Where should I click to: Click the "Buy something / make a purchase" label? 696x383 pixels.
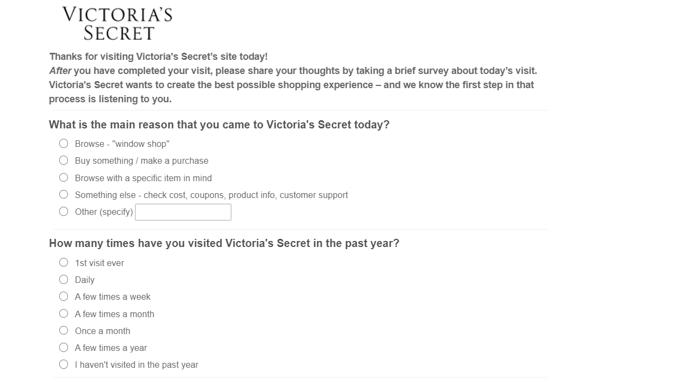(141, 161)
